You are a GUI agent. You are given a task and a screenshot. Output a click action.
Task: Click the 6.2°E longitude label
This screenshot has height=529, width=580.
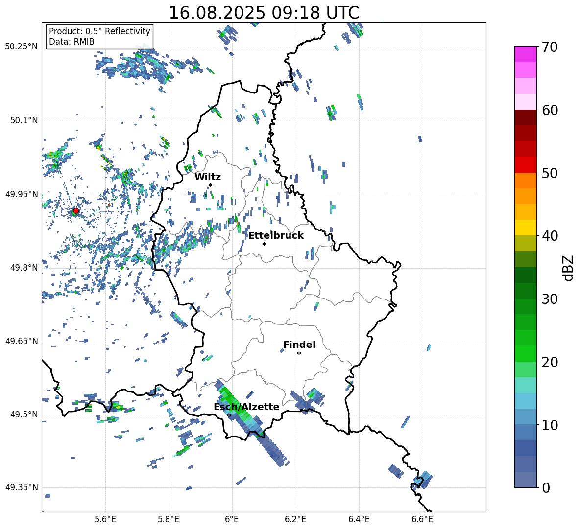[x=295, y=519]
